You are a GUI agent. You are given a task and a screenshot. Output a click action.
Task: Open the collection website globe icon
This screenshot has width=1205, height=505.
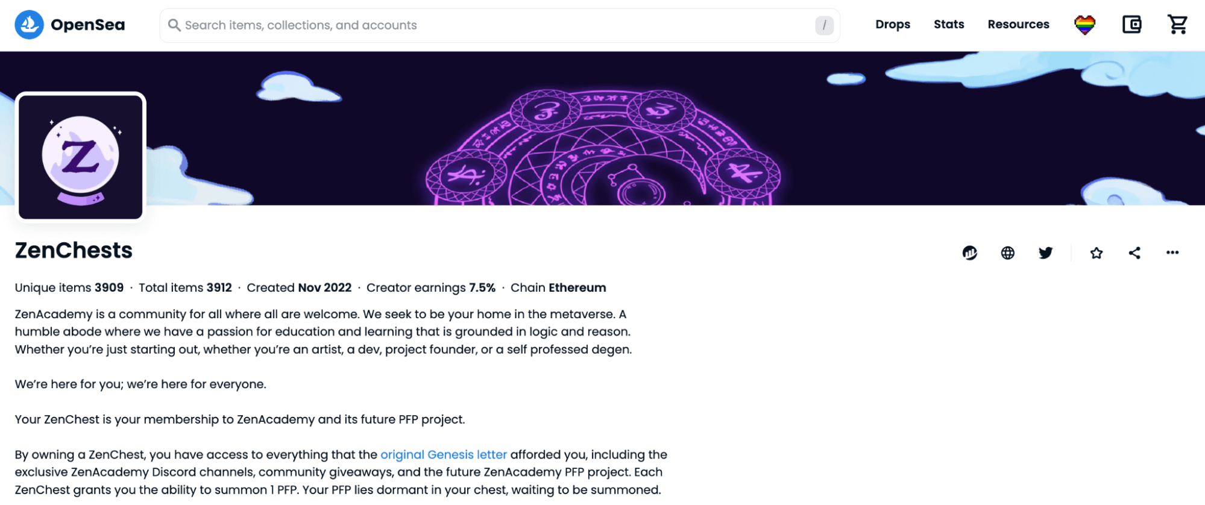[1007, 253]
